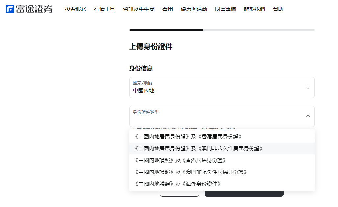Select 《中國內地居民身份證》及《香港居民身份證》 option

click(222, 137)
